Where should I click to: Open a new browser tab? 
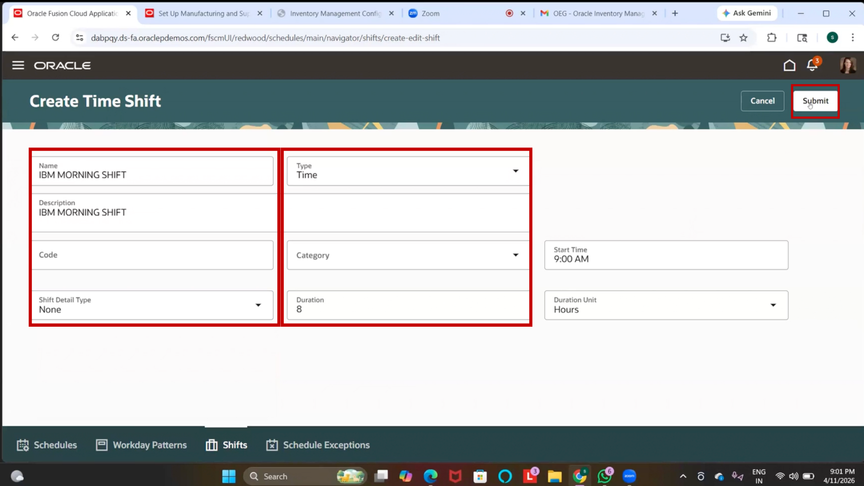(x=675, y=13)
